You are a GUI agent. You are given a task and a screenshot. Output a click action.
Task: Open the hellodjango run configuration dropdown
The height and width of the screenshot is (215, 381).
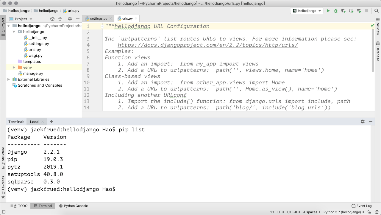tap(307, 11)
